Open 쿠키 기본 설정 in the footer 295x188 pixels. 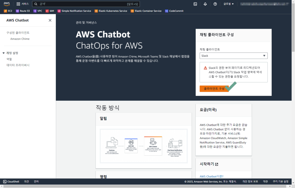281,182
